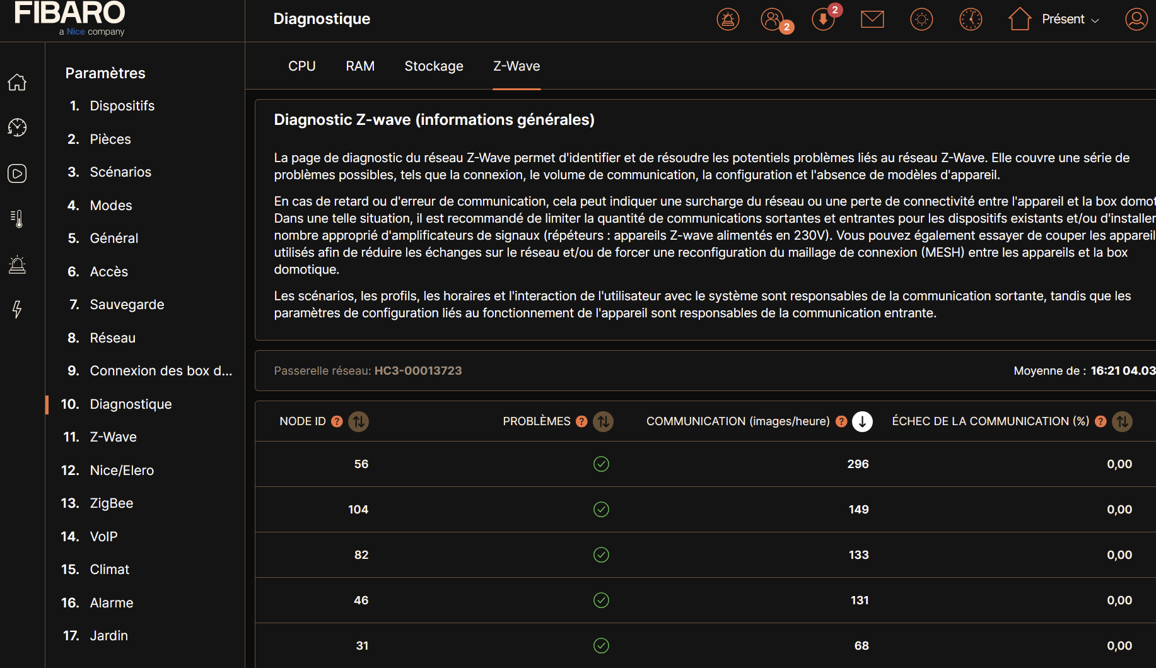This screenshot has height=668, width=1156.
Task: Expand the Présent profile dropdown
Action: [1070, 20]
